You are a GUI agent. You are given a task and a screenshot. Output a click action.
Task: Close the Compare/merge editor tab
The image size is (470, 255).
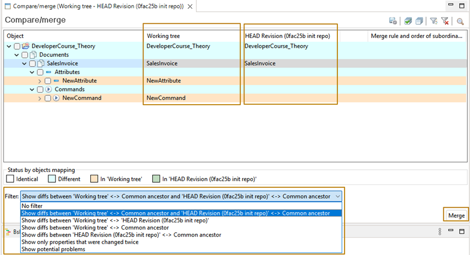(x=190, y=6)
